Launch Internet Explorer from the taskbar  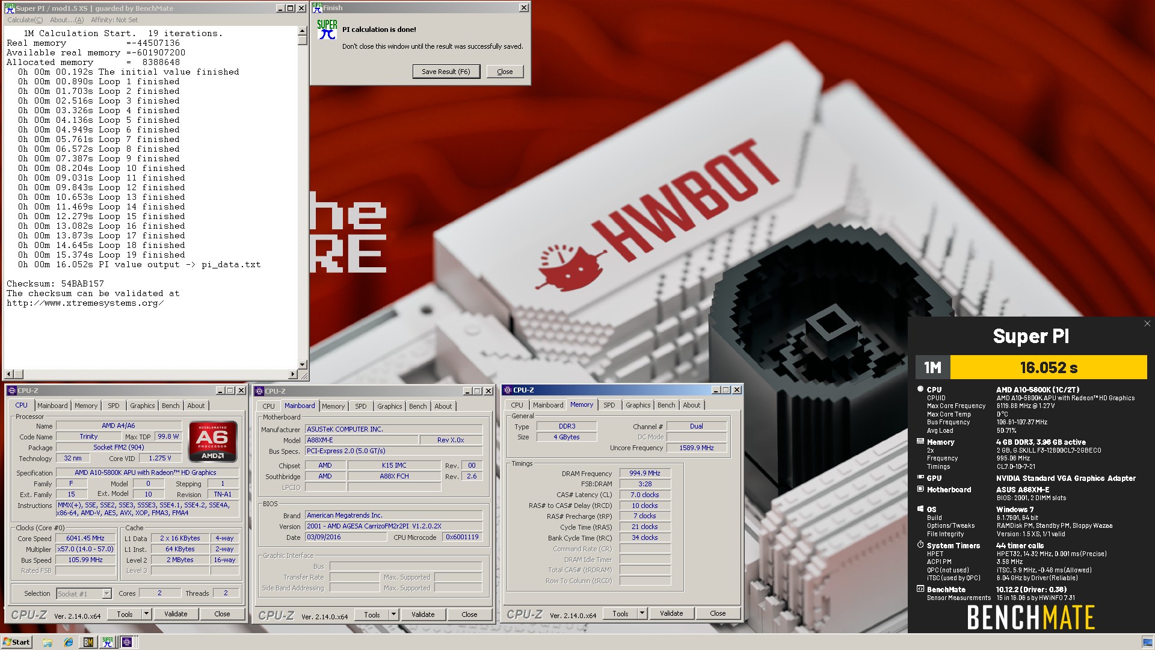68,642
